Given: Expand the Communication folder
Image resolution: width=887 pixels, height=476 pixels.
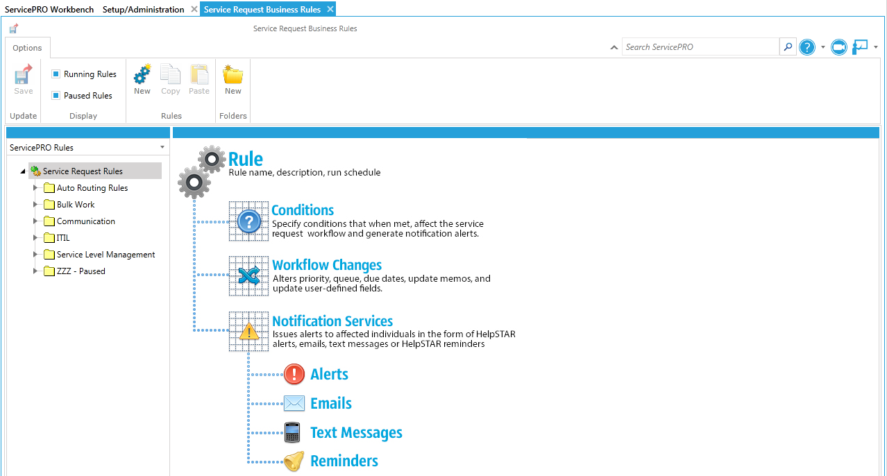Looking at the screenshot, I should 35,221.
